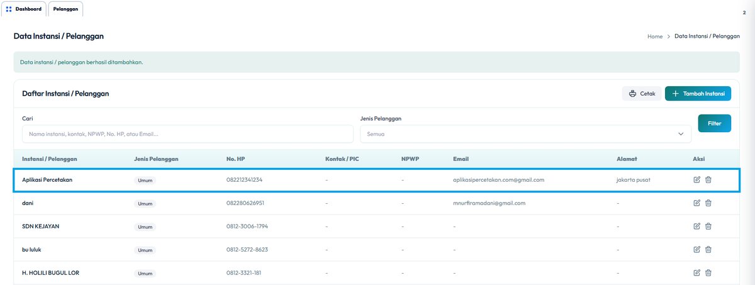
Task: Click phone number 082212341234
Action: click(244, 180)
